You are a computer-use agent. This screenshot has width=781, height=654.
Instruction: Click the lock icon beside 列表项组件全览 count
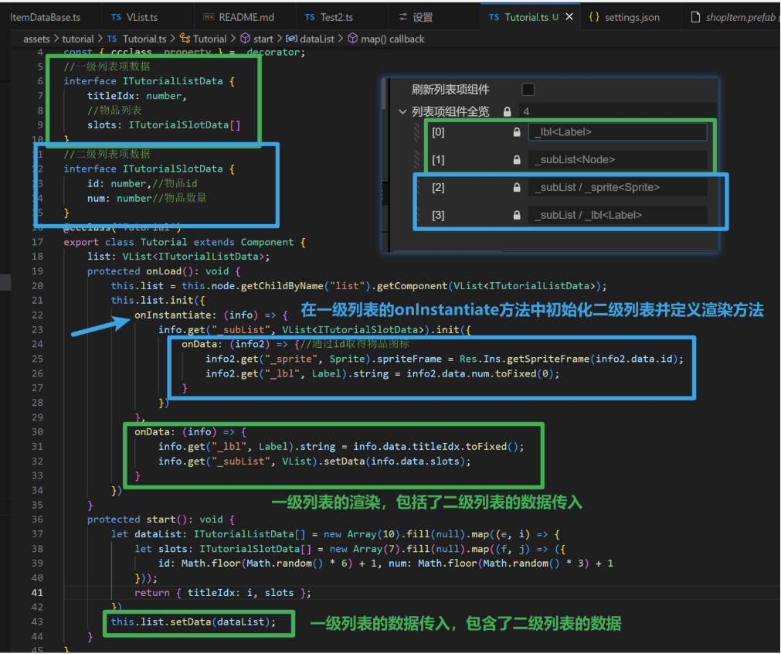[x=507, y=111]
